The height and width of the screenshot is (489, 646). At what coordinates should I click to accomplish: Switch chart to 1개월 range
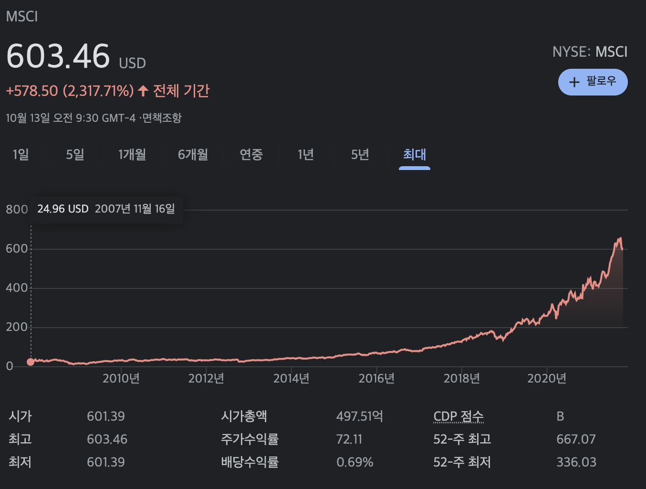(x=132, y=155)
